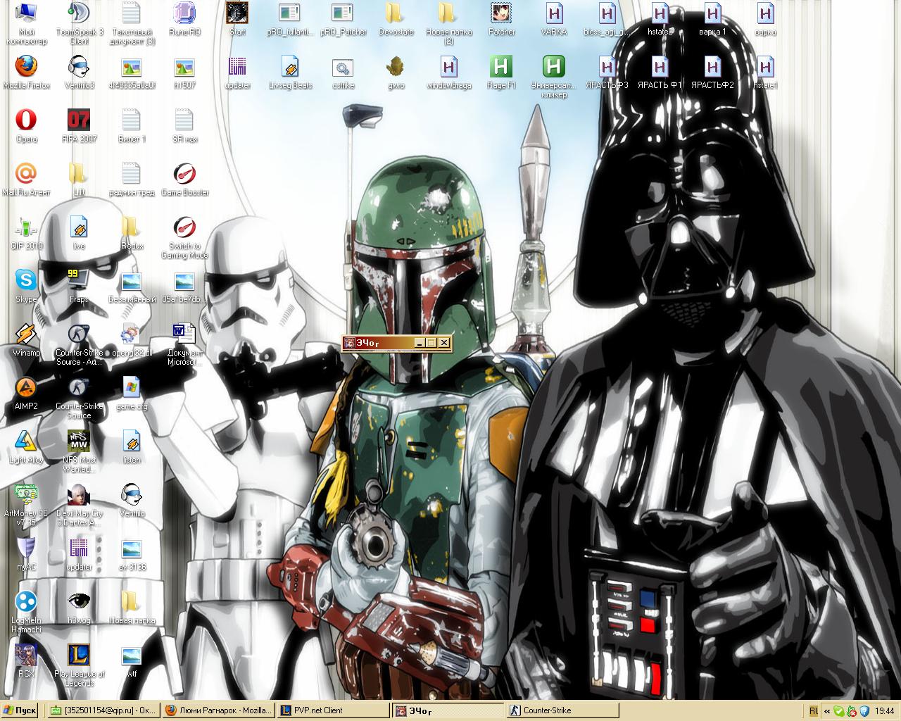
Task: Select the myAC shield icon
Action: pos(26,554)
